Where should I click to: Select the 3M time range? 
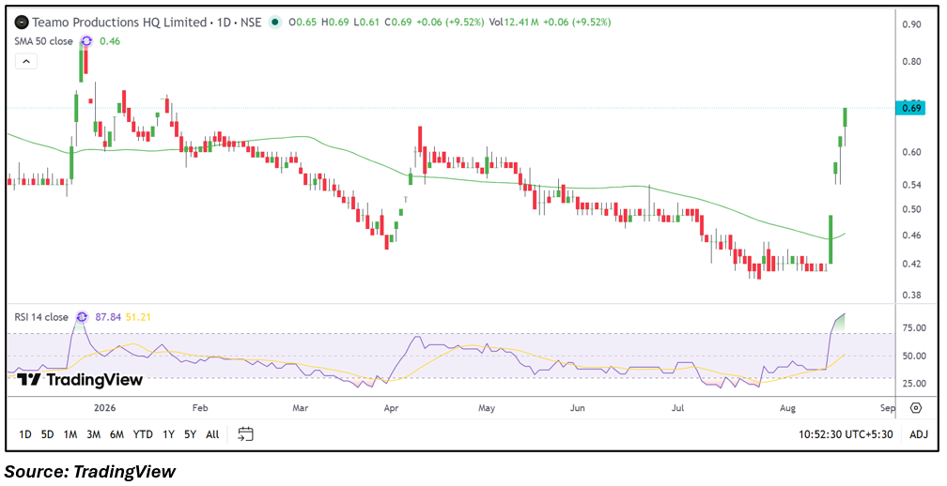93,434
